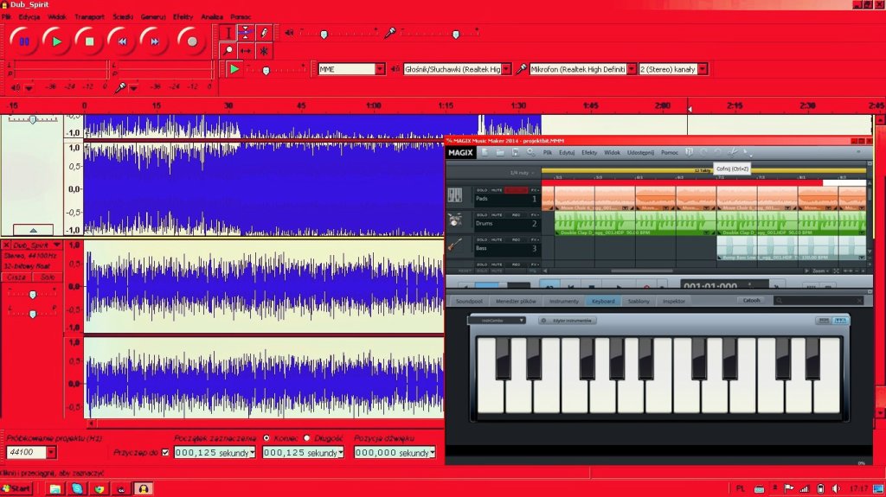Open FX dropdown on the Pads track
Screen dimensions: 886x497
point(535,190)
